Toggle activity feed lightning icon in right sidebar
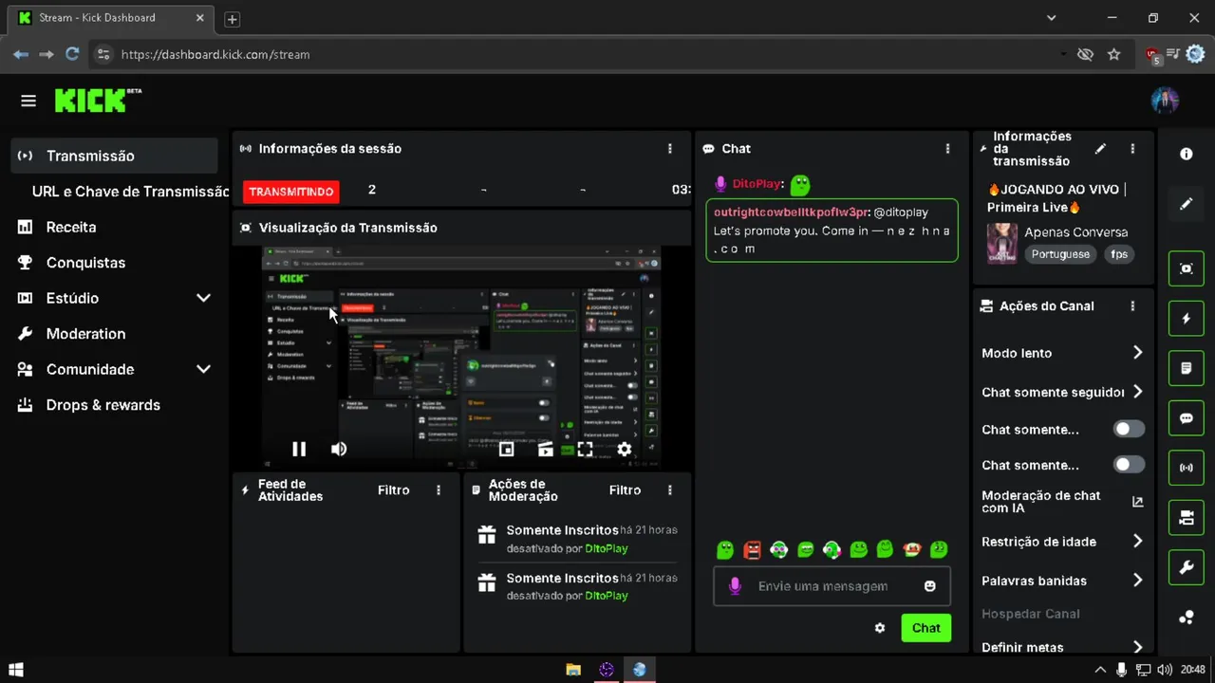Image resolution: width=1215 pixels, height=683 pixels. tap(1187, 319)
